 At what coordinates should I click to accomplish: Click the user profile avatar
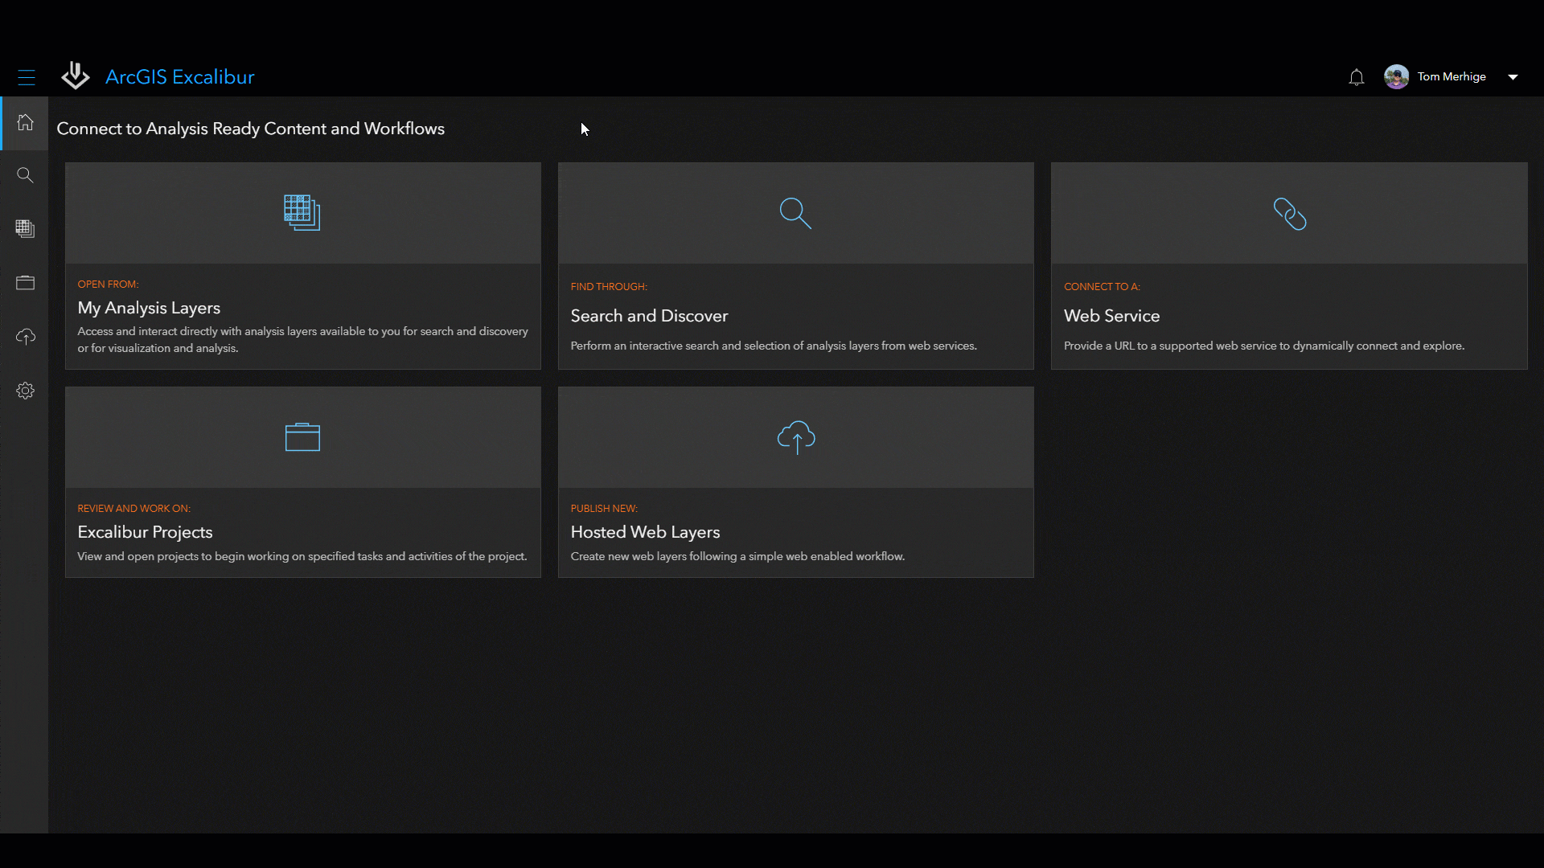pyautogui.click(x=1396, y=76)
